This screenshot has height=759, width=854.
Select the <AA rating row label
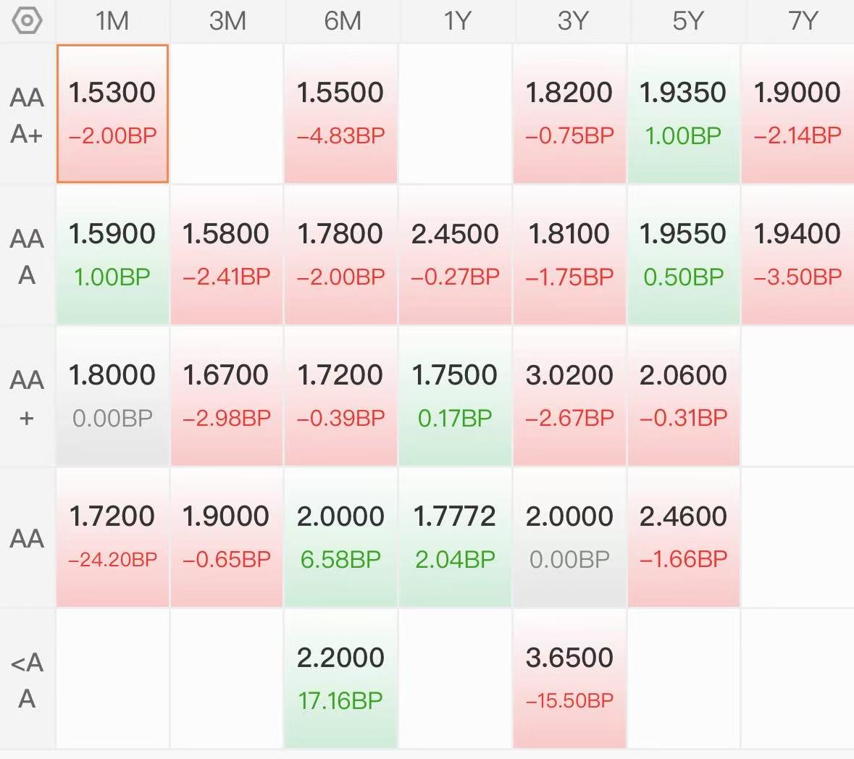pyautogui.click(x=27, y=679)
